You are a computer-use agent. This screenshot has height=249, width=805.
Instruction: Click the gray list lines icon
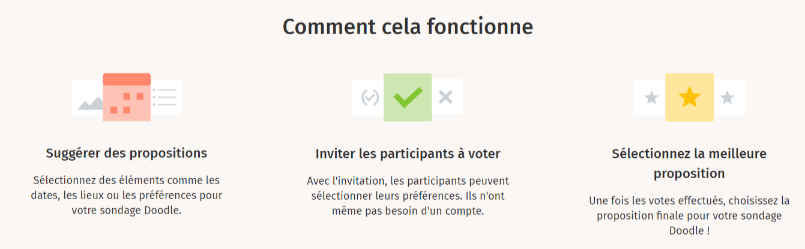click(x=164, y=97)
